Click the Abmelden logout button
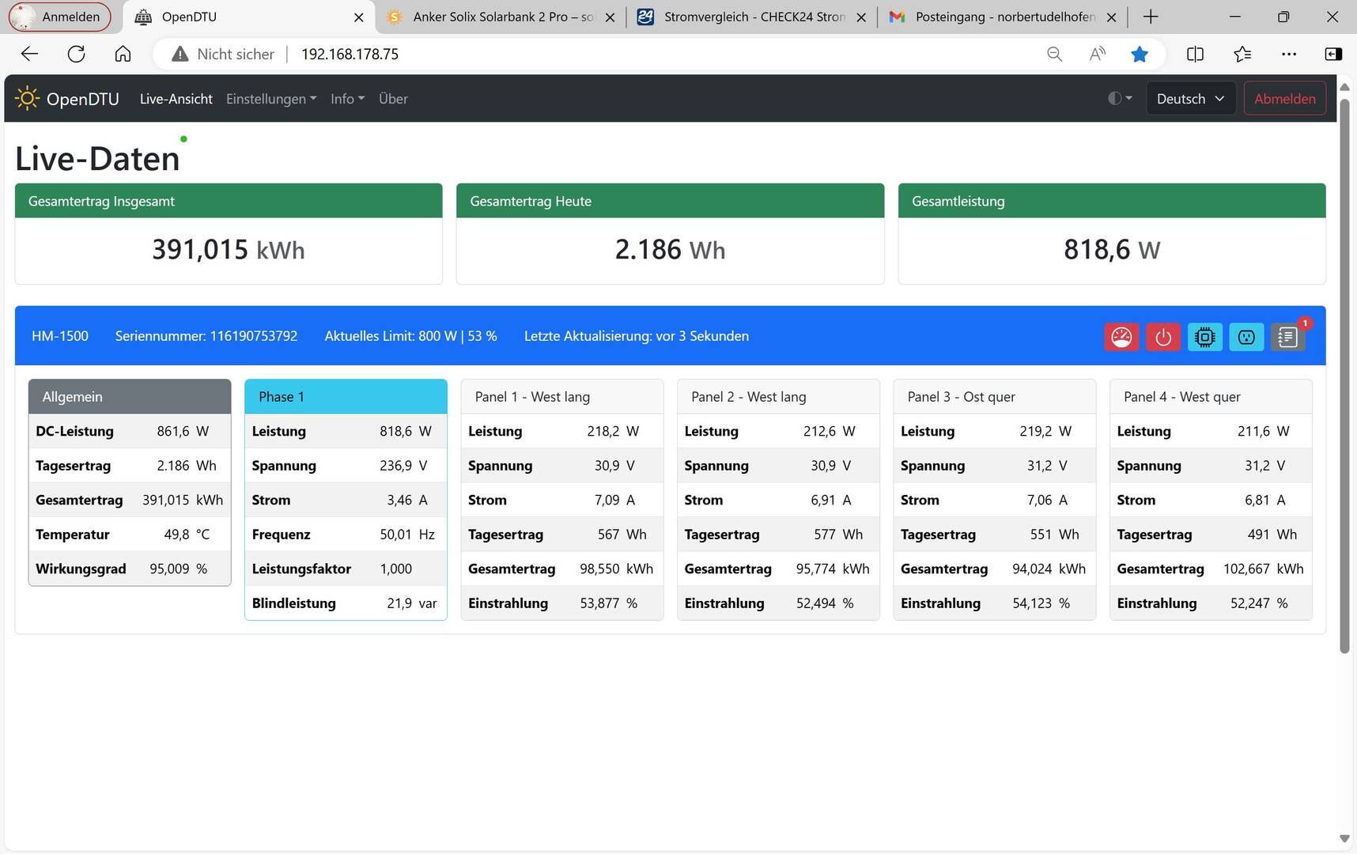Screen dimensions: 1357x854 [x=1284, y=99]
